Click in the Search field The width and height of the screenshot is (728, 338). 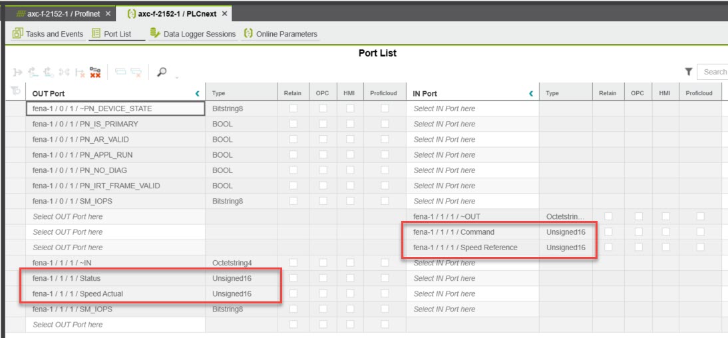[x=715, y=72]
